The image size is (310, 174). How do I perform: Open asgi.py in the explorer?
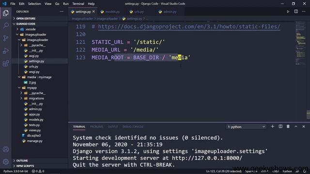pos(34,56)
